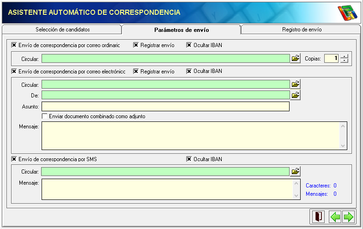Click the Asunto: label

(x=30, y=107)
